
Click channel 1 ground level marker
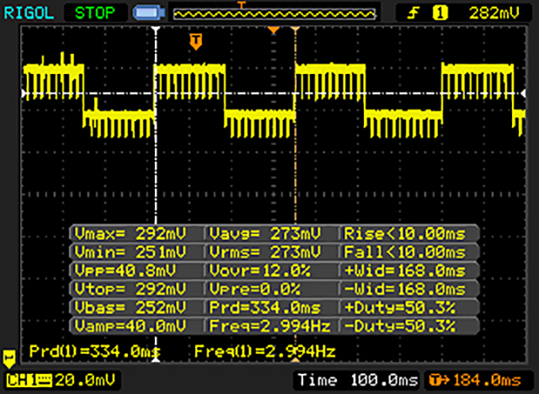[x=9, y=359]
